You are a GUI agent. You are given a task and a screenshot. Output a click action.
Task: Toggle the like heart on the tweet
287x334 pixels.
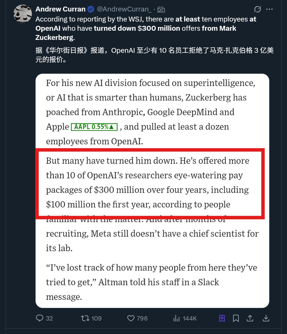pyautogui.click(x=131, y=318)
